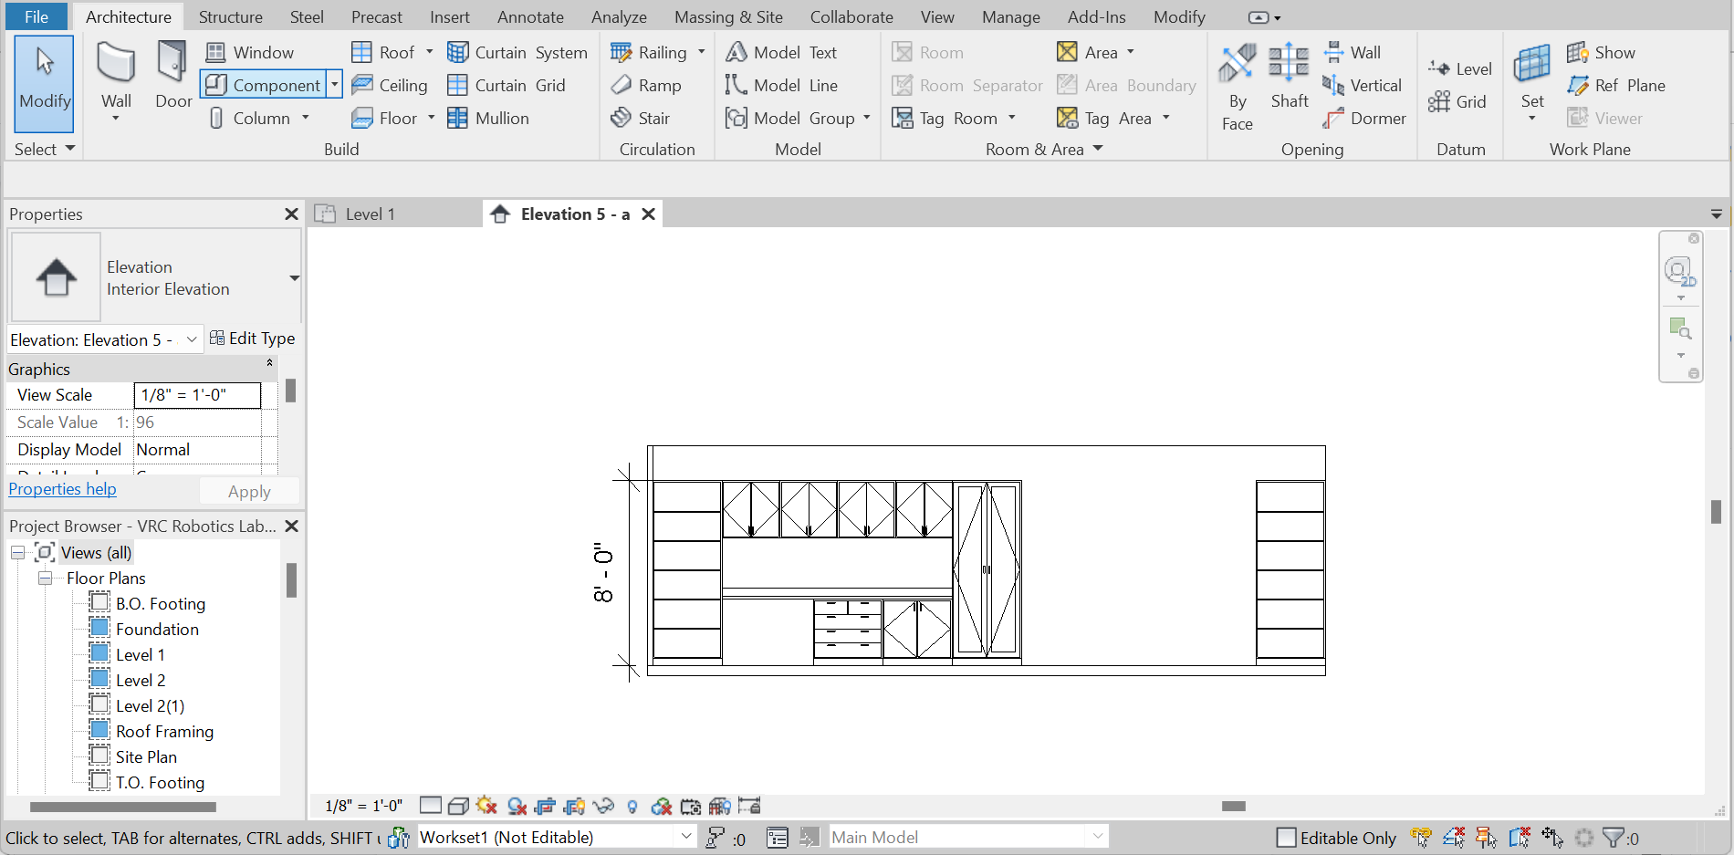
Task: Open the Component tool dropdown arrow
Action: tap(335, 84)
